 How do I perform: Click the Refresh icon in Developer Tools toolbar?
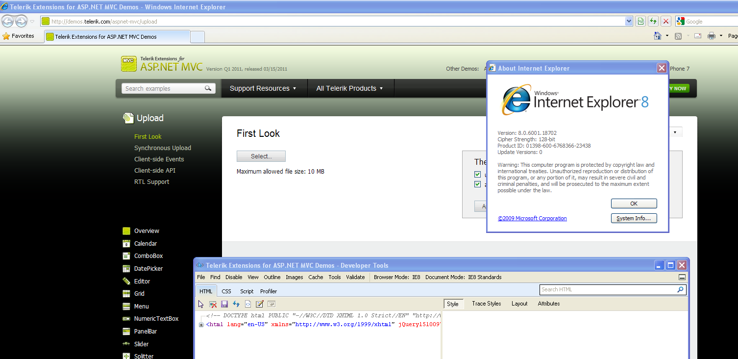point(236,304)
